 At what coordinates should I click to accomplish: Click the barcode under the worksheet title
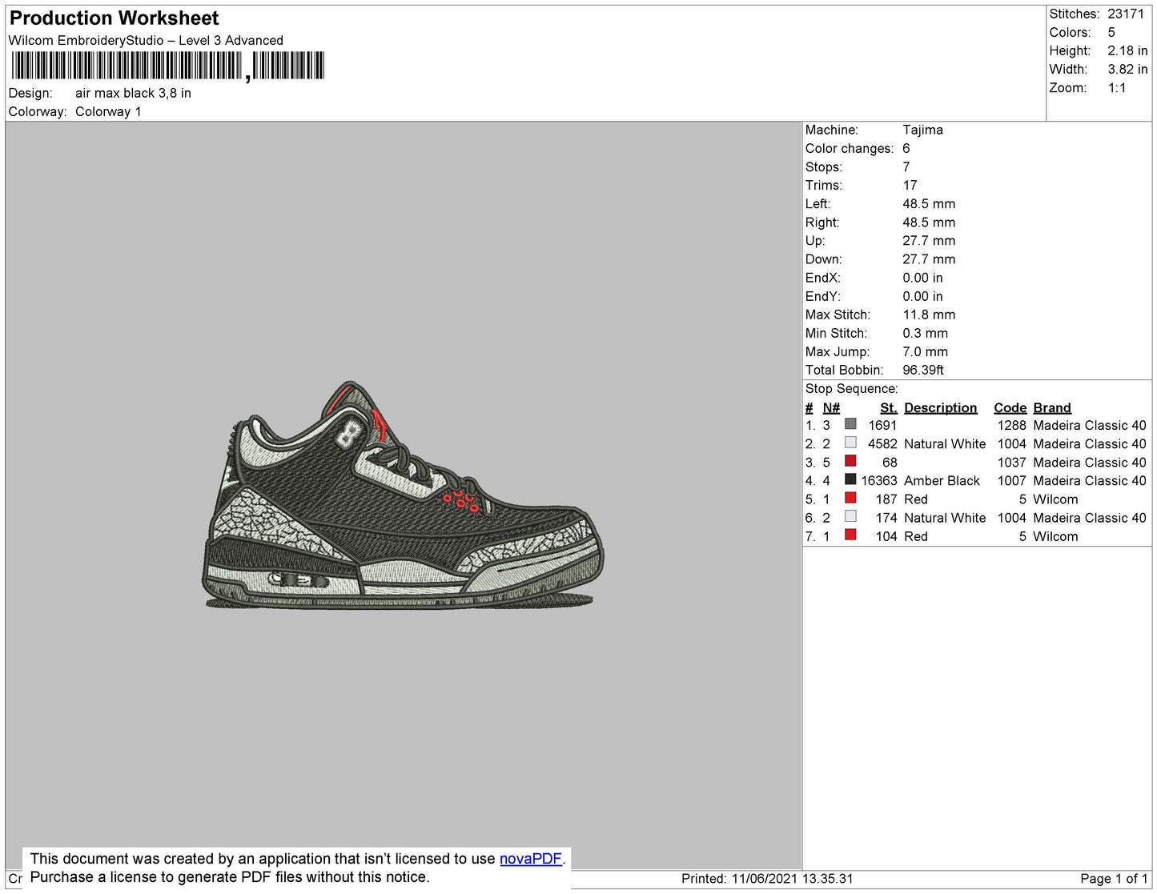(168, 66)
